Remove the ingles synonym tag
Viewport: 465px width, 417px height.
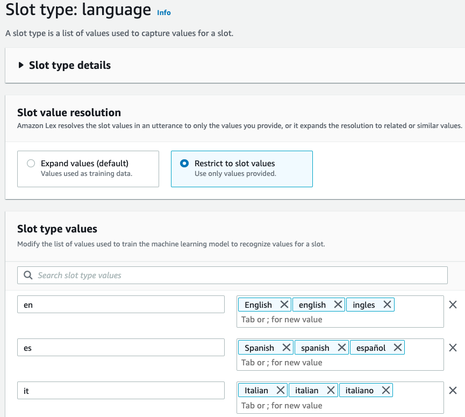(x=387, y=305)
